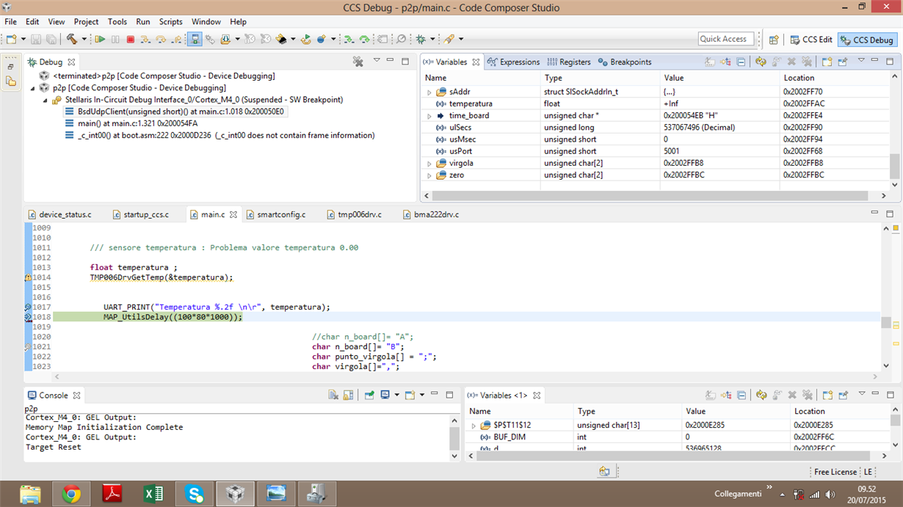
Task: Toggle breakpoint marker on line 1018
Action: coord(28,317)
